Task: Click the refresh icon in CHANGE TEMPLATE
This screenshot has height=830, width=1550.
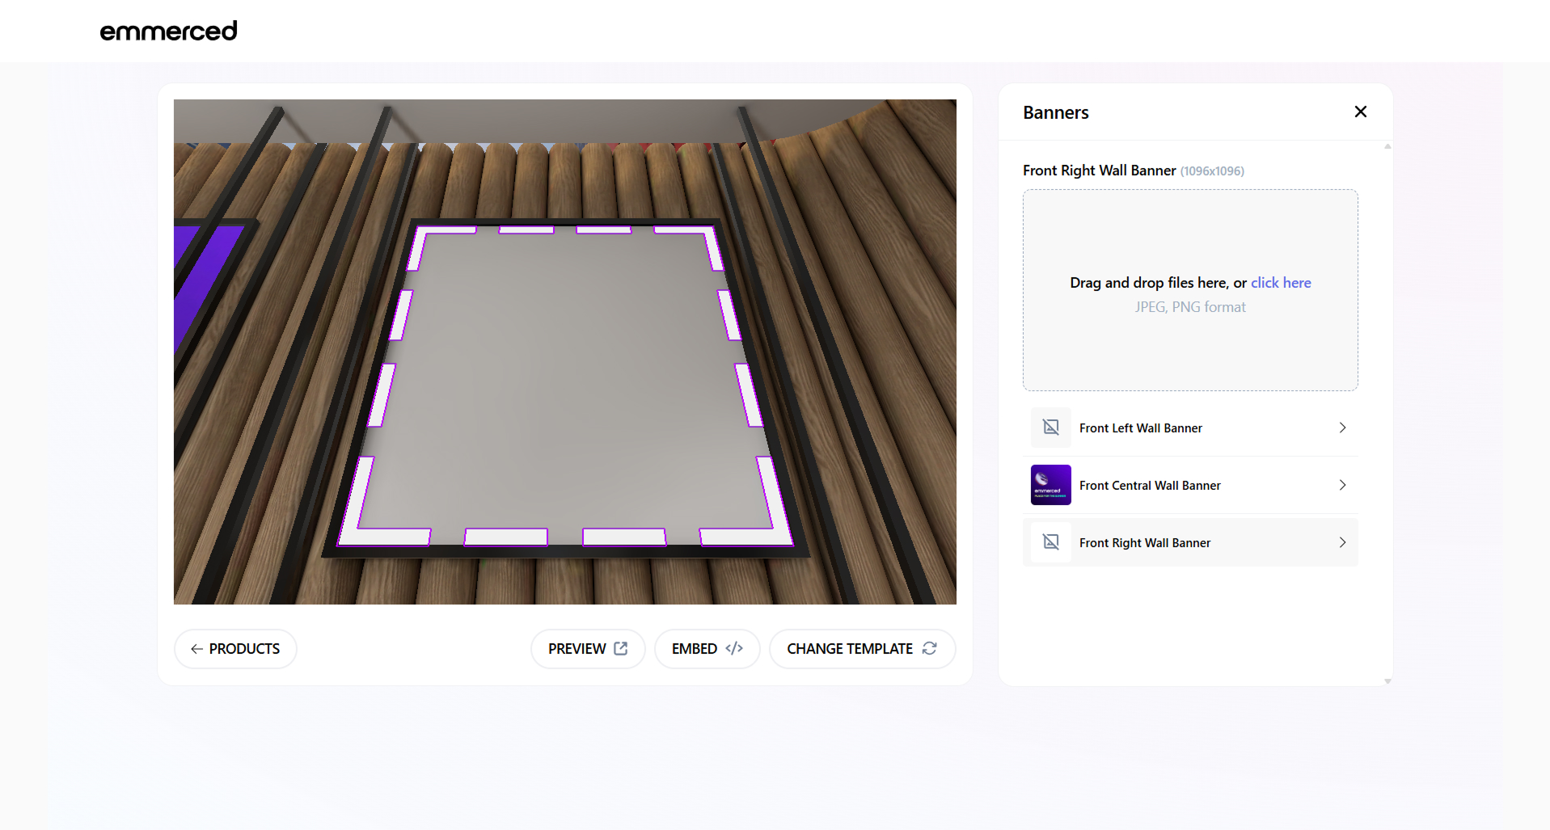Action: tap(930, 648)
